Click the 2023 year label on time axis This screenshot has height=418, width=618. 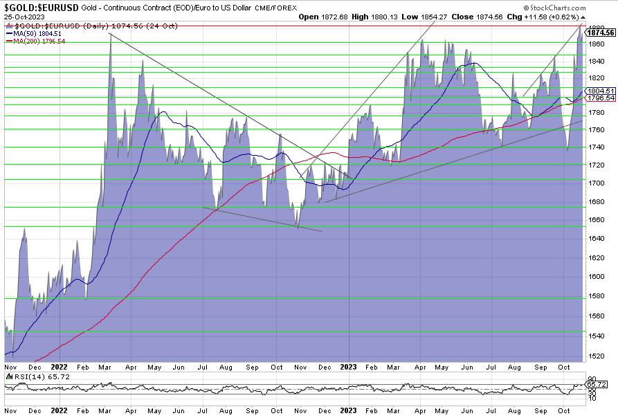[349, 367]
